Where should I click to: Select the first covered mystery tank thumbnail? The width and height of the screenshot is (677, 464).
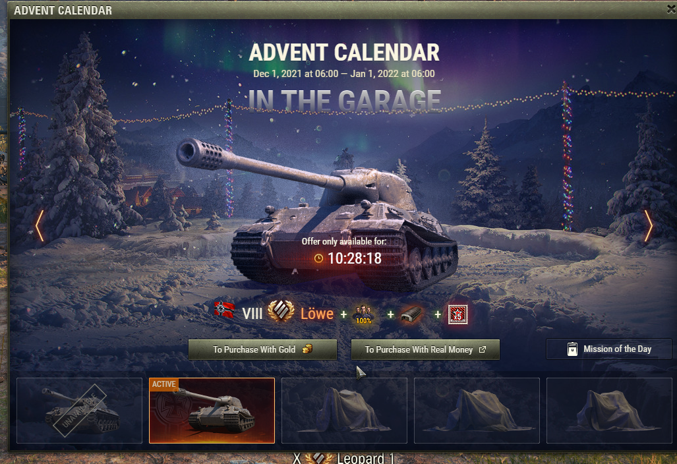coord(344,411)
